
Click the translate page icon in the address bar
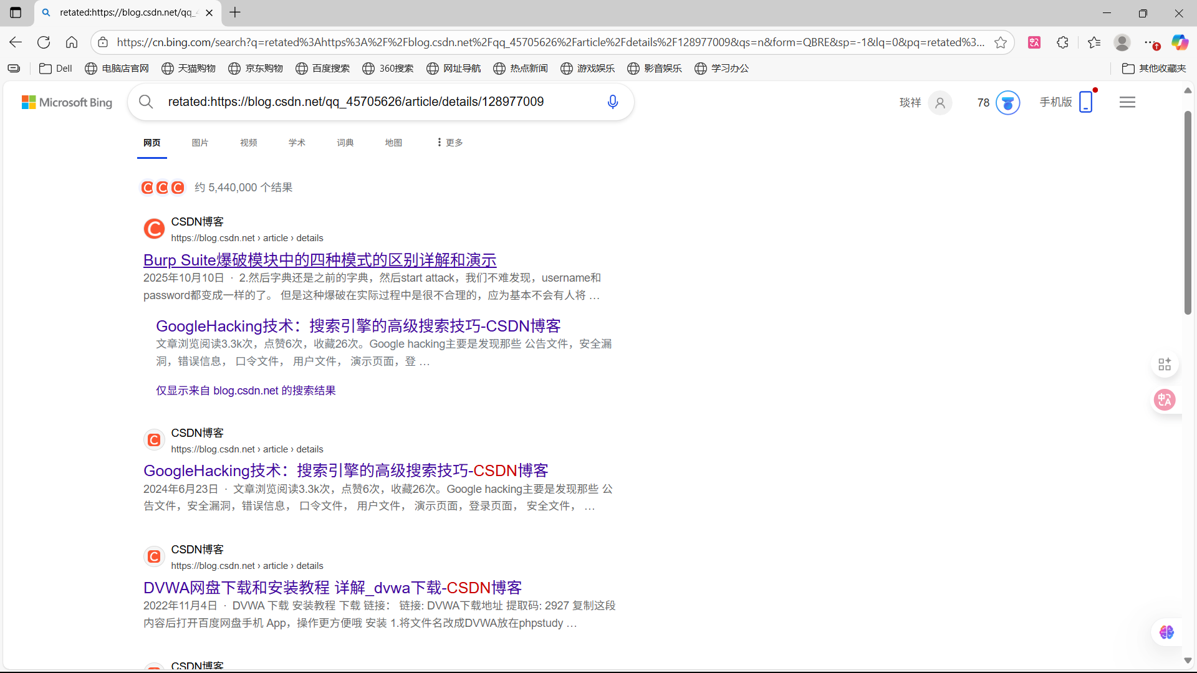(1034, 42)
